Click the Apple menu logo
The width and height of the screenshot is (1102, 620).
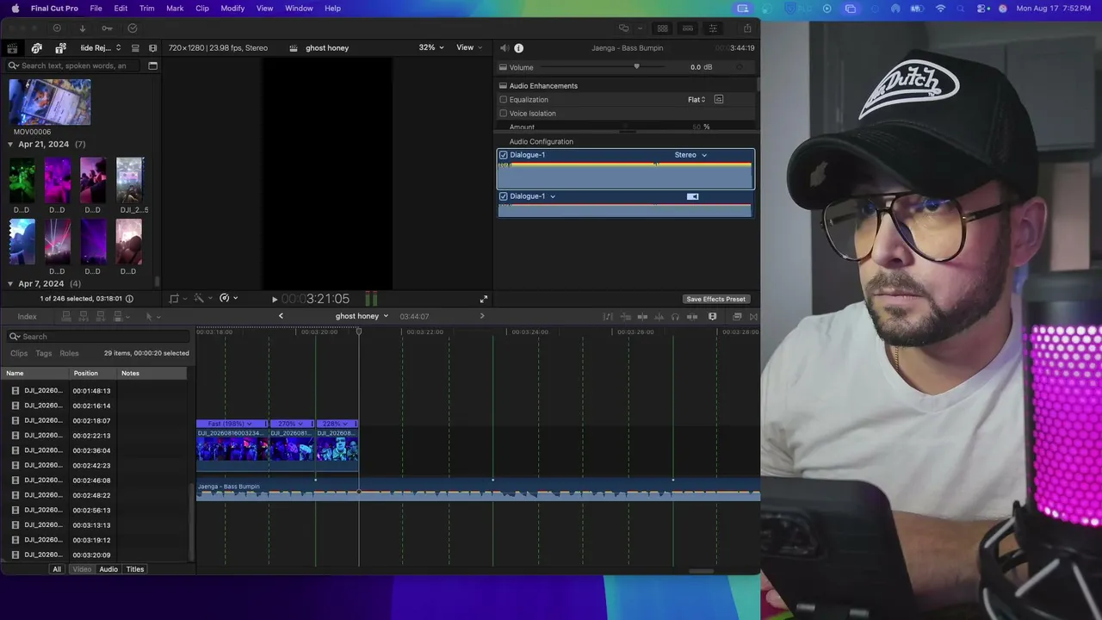15,9
